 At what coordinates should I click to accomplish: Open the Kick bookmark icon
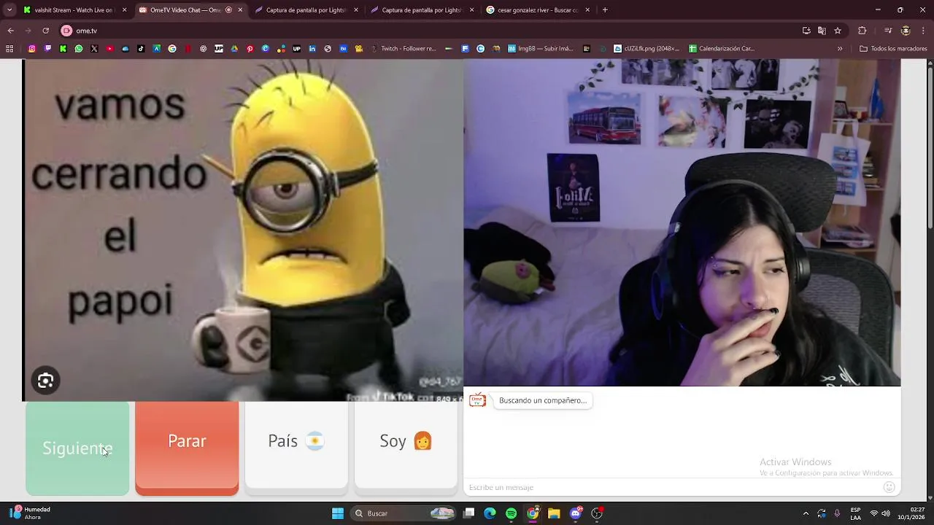[x=63, y=49]
